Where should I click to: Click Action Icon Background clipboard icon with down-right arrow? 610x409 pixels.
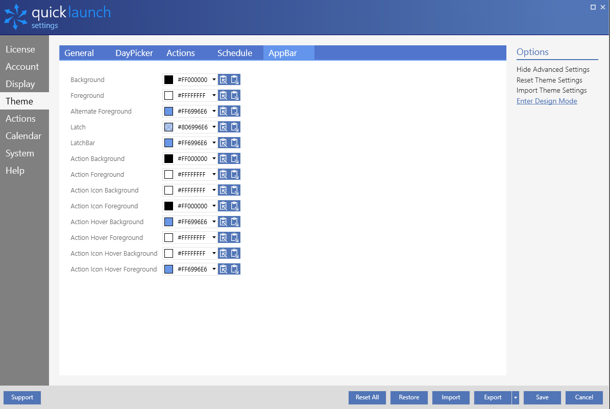click(x=235, y=190)
